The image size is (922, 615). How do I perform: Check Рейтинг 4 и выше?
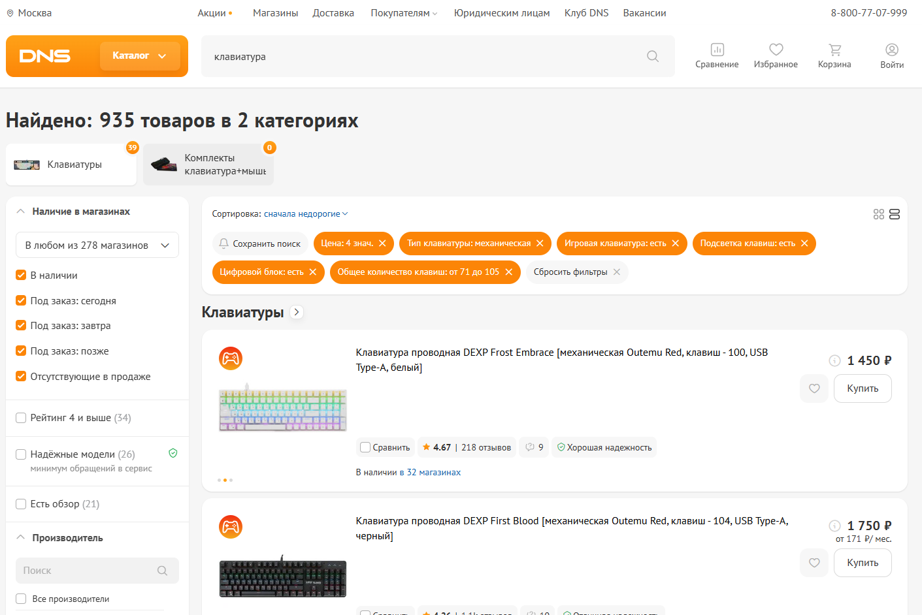[x=21, y=418]
